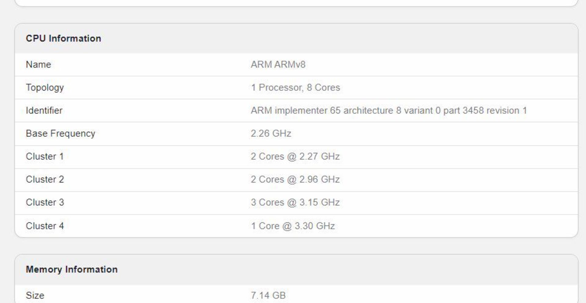Click the Cluster 1 row
Screen dimensions: 586x303
coord(45,156)
